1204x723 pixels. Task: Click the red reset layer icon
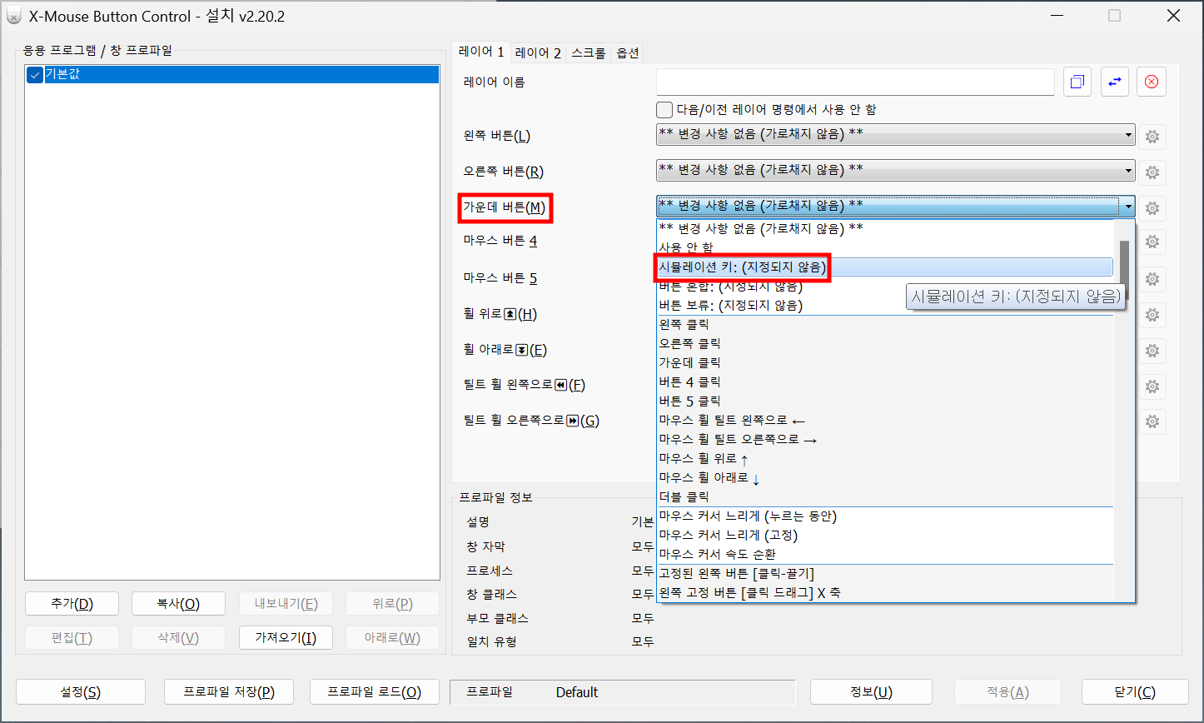(1152, 82)
